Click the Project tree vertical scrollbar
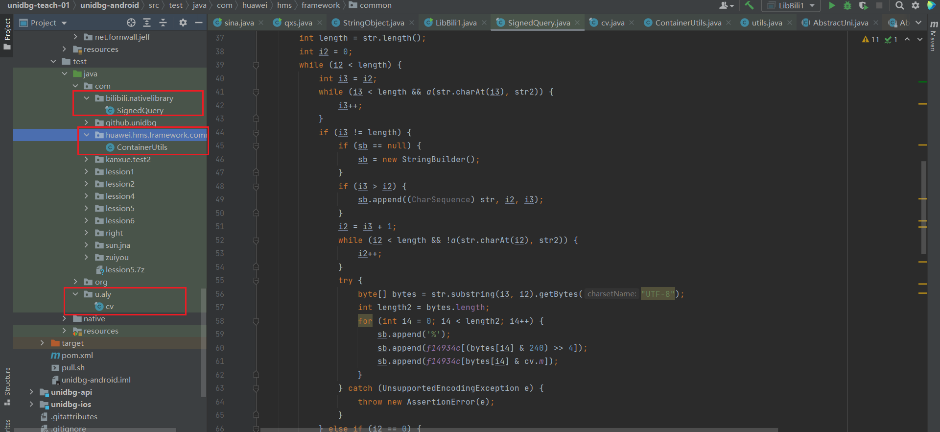The width and height of the screenshot is (940, 432). (204, 343)
